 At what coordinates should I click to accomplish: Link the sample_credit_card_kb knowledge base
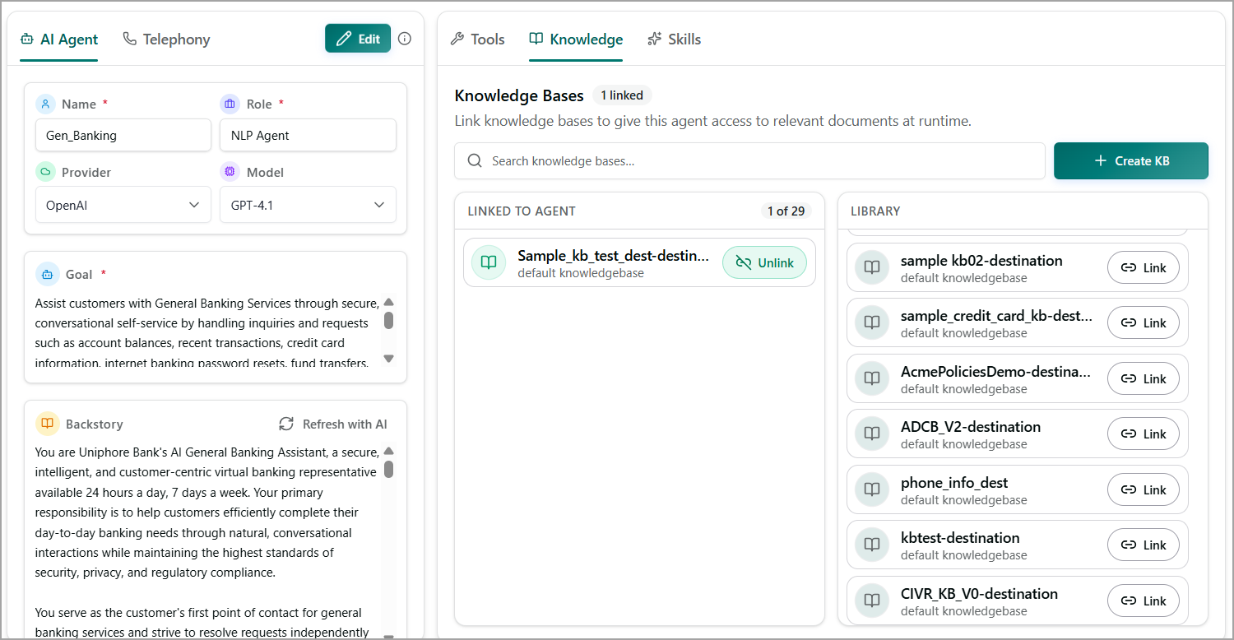pos(1144,322)
